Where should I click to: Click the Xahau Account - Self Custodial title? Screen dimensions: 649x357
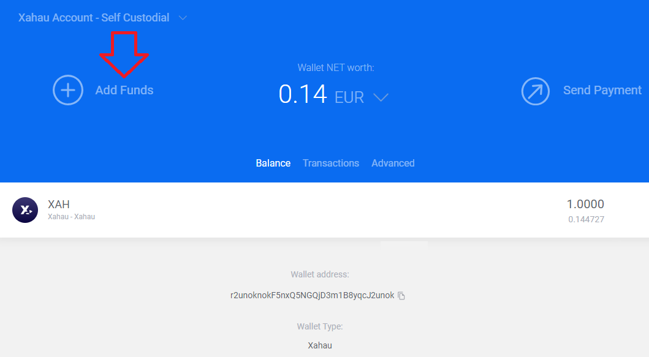(94, 18)
